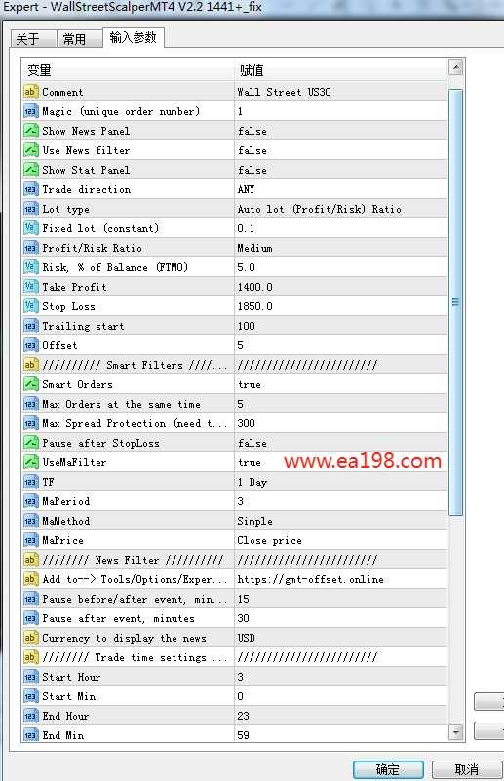Toggle the UseMaFilter true value
The height and width of the screenshot is (781, 504).
(x=340, y=462)
